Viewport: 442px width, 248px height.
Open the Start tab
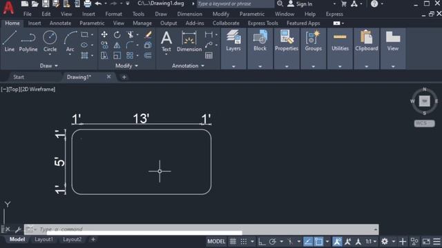(x=19, y=77)
